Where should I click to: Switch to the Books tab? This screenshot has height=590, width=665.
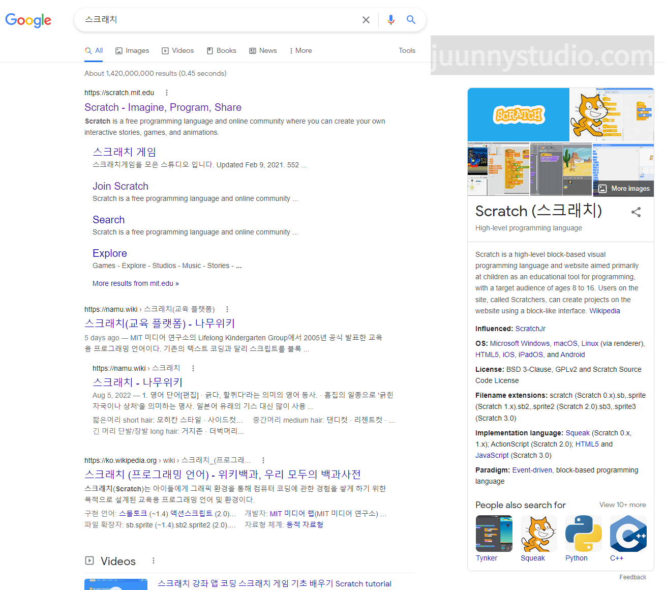pyautogui.click(x=221, y=51)
